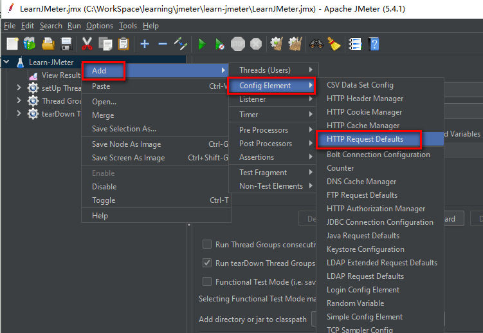Click Start no pauses icon
483x333 pixels.
click(x=219, y=44)
